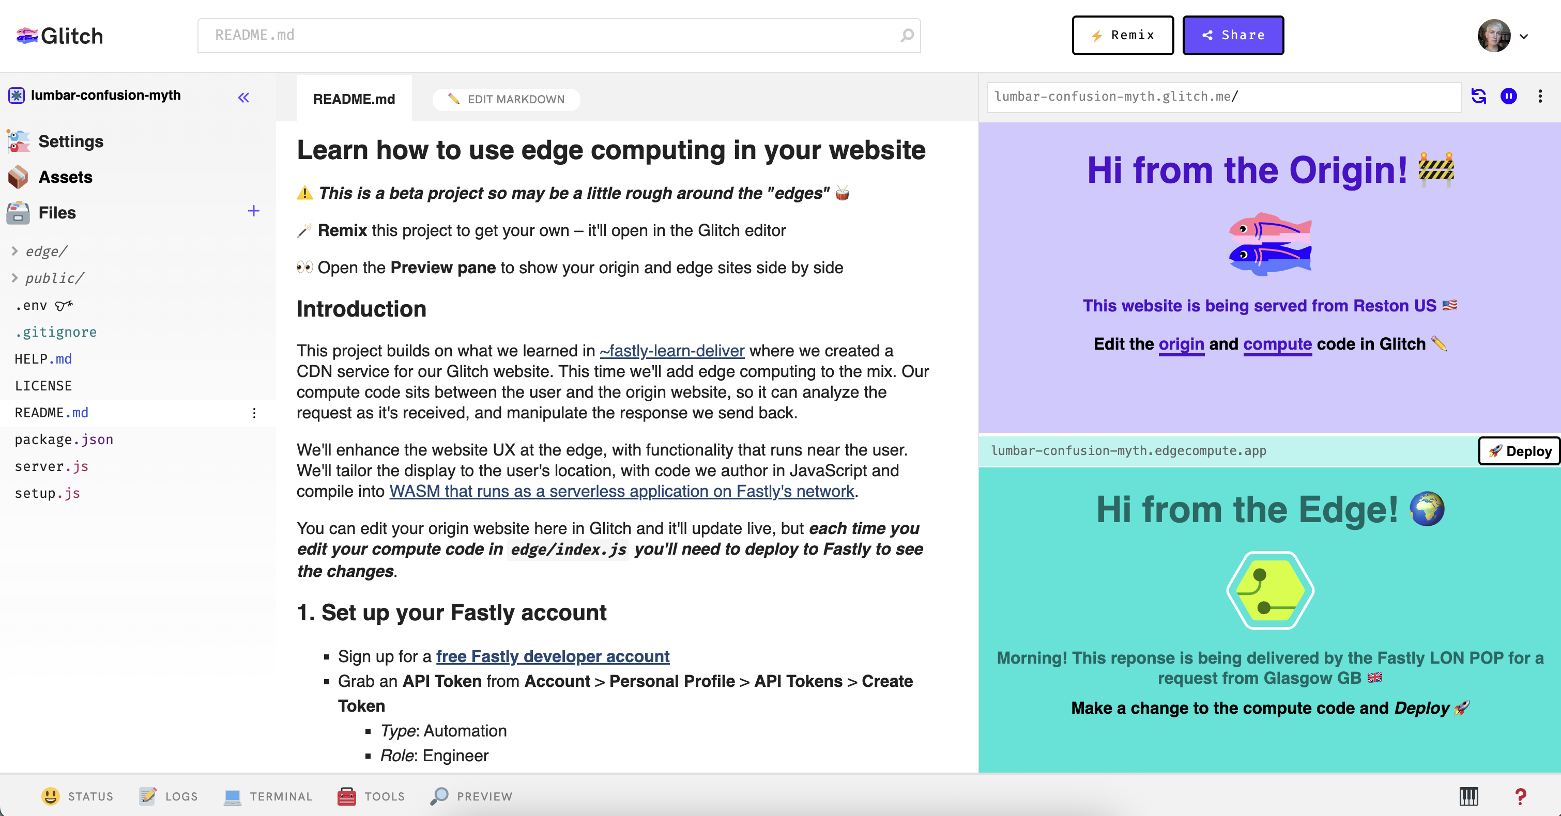Screen dimensions: 1561x816
Task: Refresh the preview pane
Action: click(1479, 96)
